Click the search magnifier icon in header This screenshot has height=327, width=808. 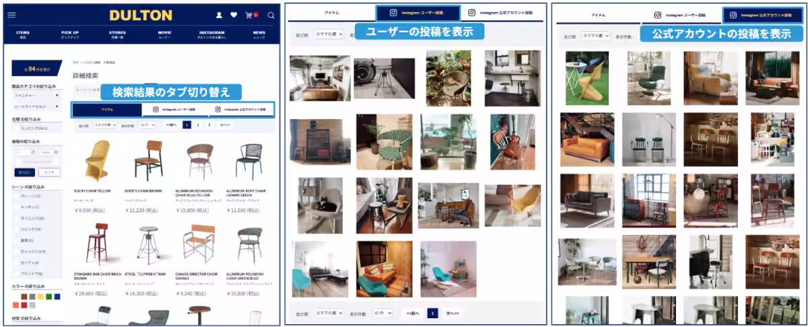pos(271,15)
